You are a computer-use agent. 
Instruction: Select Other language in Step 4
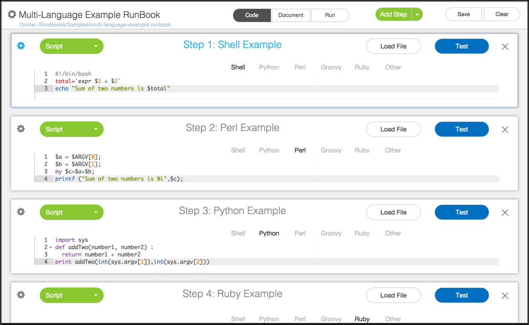[x=393, y=319]
